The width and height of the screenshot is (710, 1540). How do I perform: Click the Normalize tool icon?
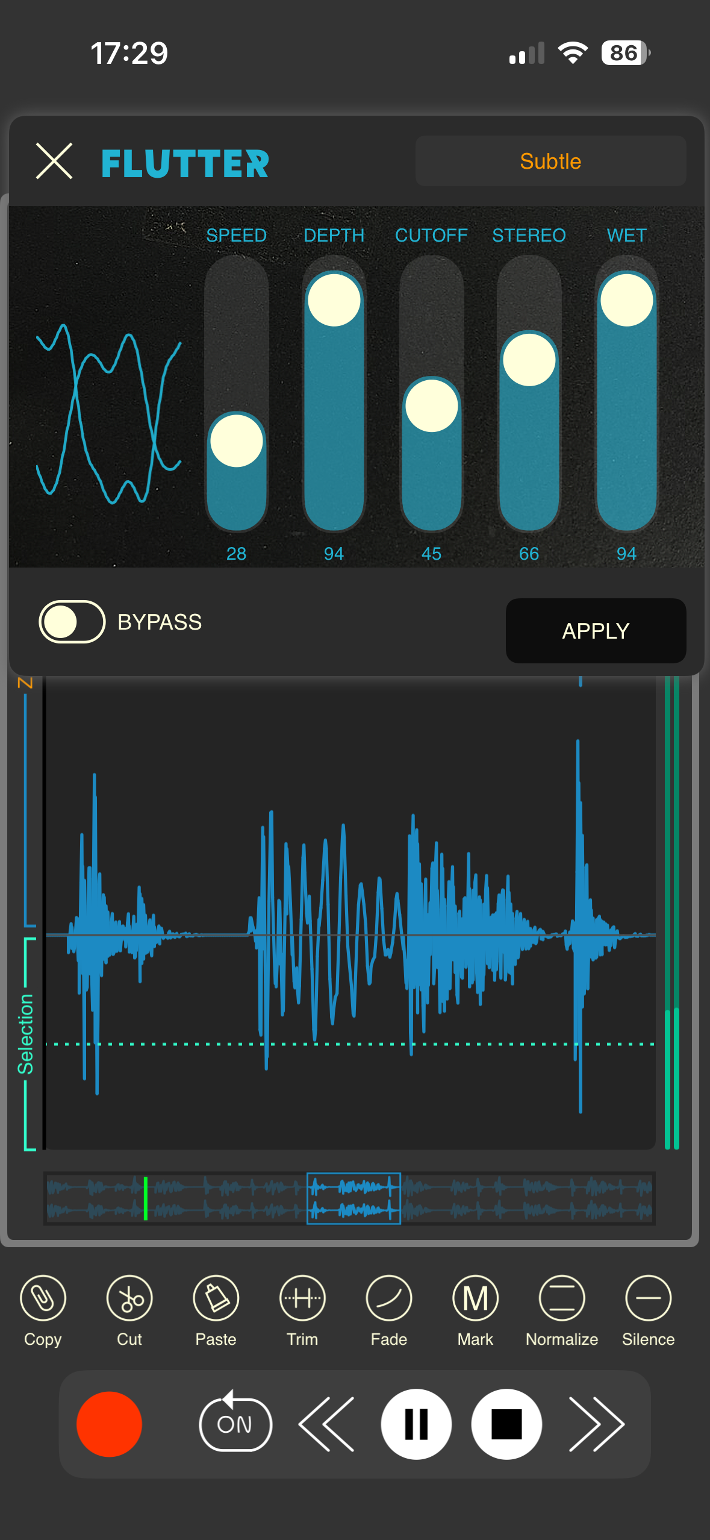(562, 1298)
